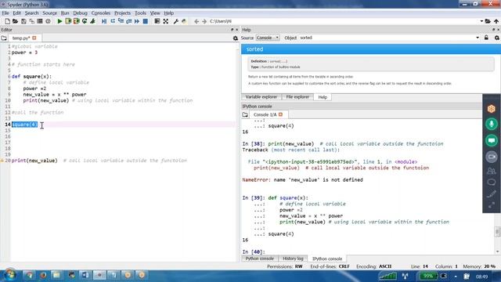The height and width of the screenshot is (282, 501).
Task: Select the Help tab beside File explorer
Action: click(x=323, y=97)
